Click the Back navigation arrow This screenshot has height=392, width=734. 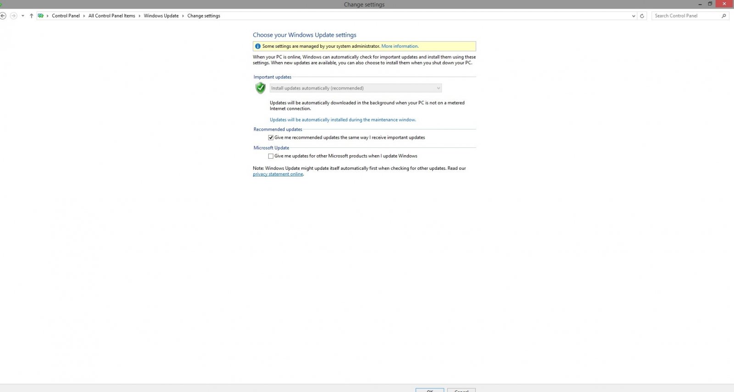click(3, 16)
